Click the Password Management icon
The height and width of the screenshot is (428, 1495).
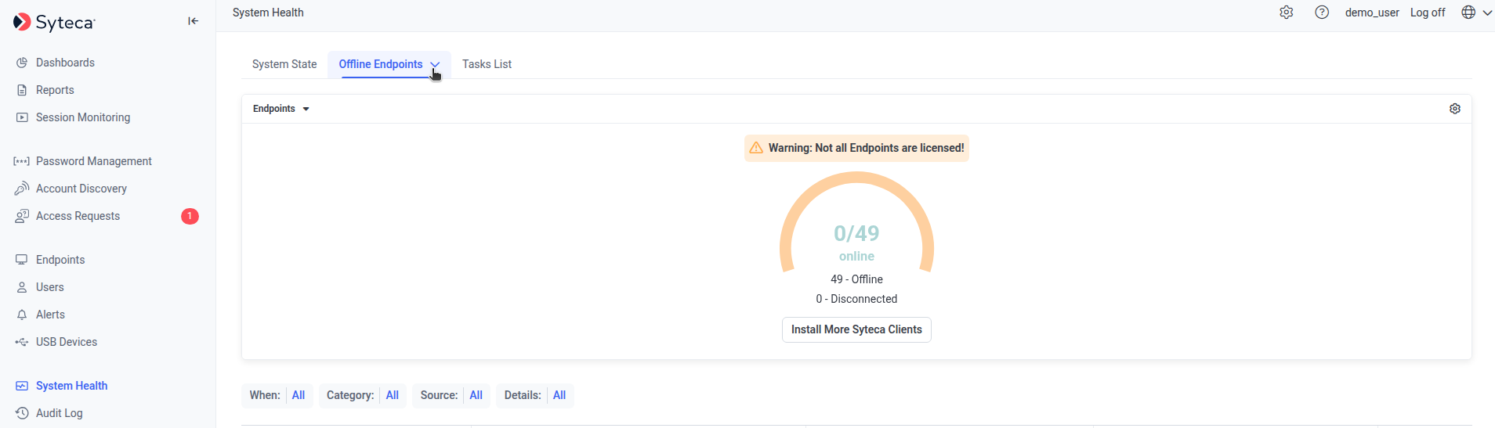(x=22, y=161)
